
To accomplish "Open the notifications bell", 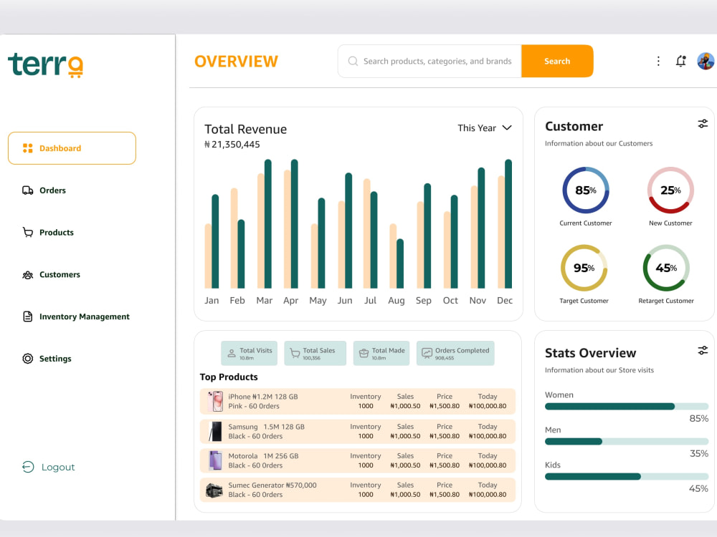I will [x=681, y=61].
